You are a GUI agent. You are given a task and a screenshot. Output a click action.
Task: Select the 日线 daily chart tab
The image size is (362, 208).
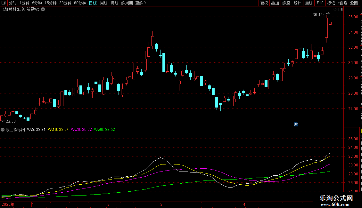click(93, 3)
